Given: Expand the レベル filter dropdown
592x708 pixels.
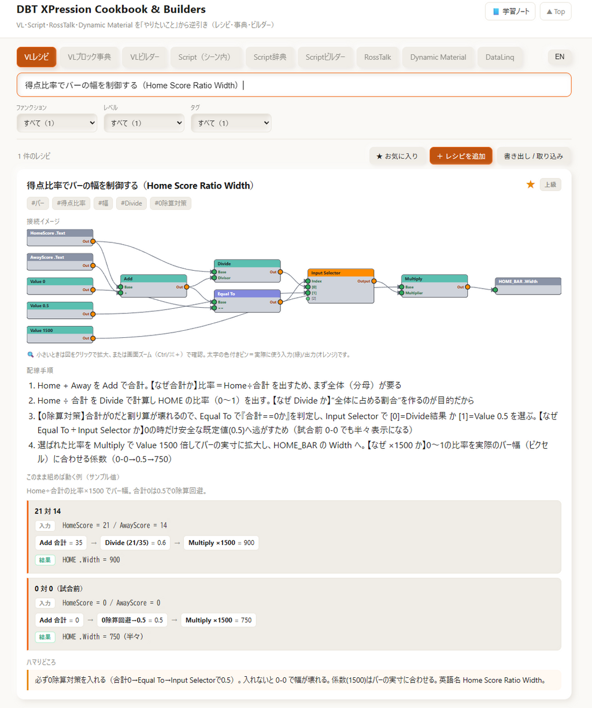Looking at the screenshot, I should point(144,123).
